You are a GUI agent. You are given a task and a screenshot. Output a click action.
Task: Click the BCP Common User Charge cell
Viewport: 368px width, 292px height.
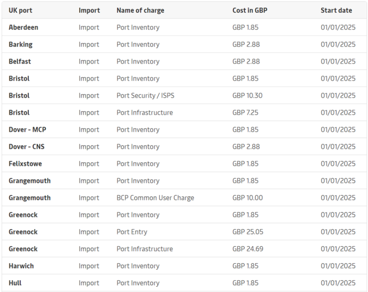point(155,198)
